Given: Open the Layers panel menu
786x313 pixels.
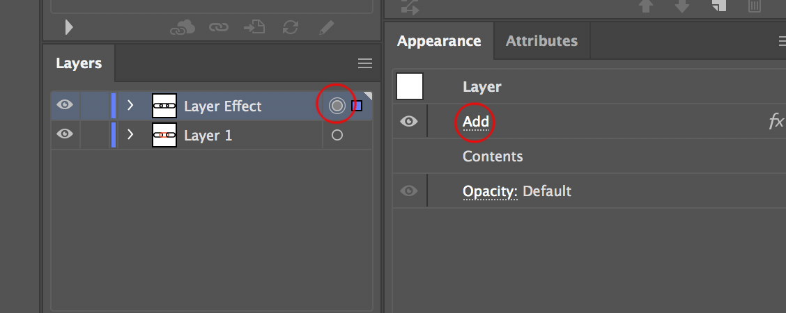Looking at the screenshot, I should pos(365,63).
